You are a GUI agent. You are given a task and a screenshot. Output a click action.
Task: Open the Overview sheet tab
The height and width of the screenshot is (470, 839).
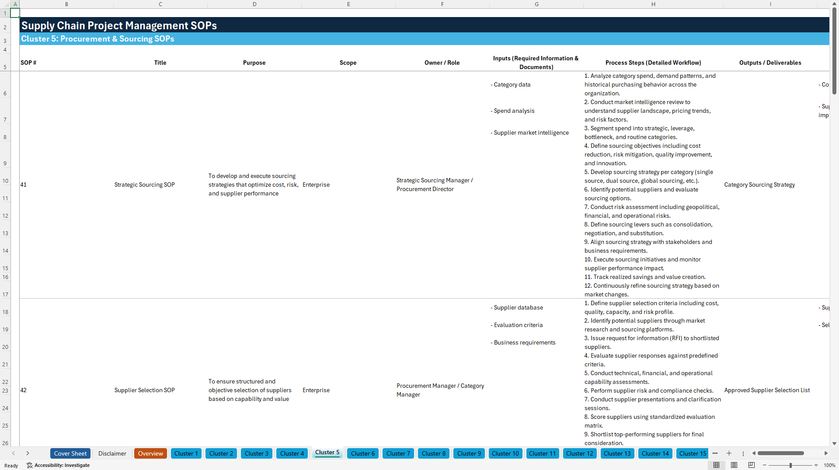(x=150, y=453)
